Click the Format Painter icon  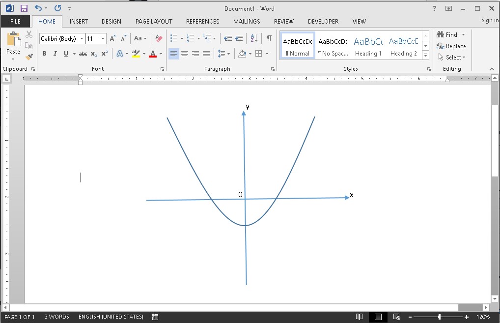tap(29, 57)
